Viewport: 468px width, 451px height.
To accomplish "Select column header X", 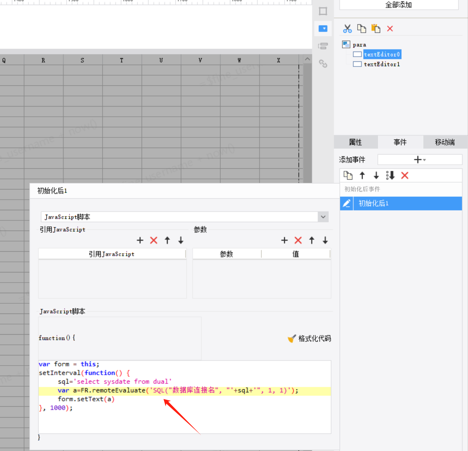I will coord(279,60).
